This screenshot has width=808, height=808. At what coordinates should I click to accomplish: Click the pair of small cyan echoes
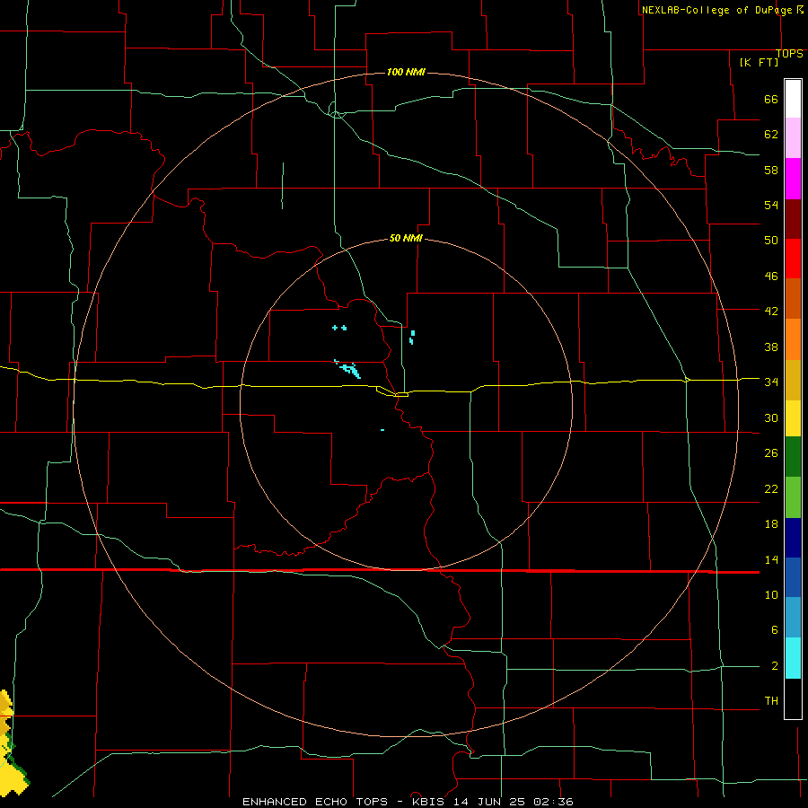click(339, 328)
